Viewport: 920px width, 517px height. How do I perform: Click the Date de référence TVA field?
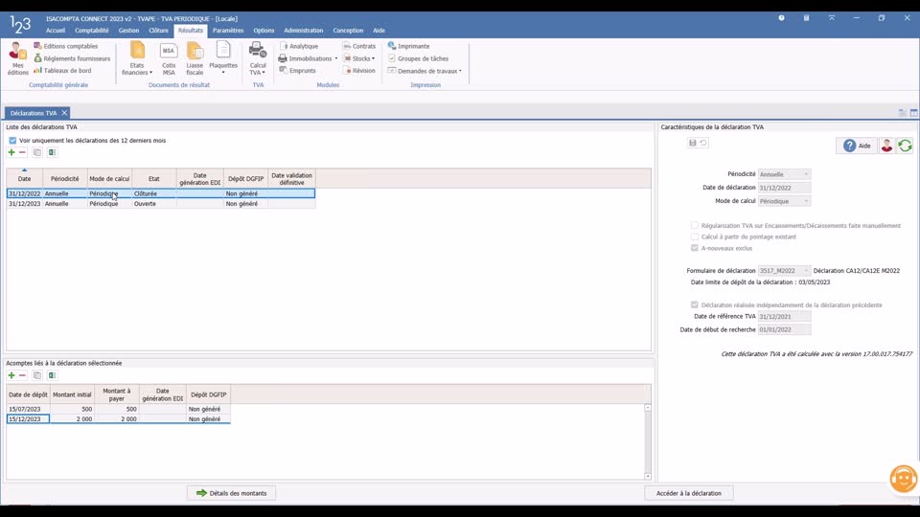785,316
